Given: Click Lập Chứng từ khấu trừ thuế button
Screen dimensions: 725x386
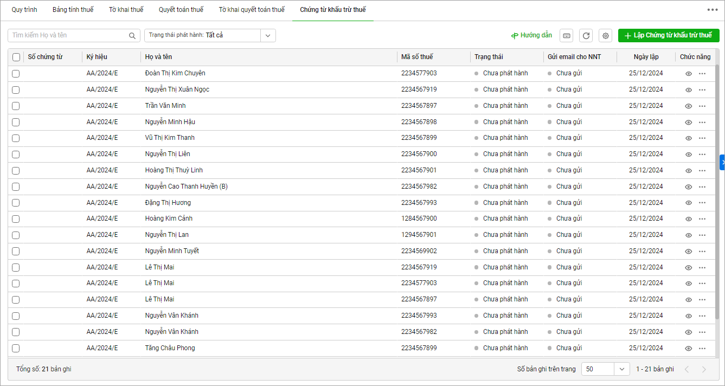Looking at the screenshot, I should [668, 35].
